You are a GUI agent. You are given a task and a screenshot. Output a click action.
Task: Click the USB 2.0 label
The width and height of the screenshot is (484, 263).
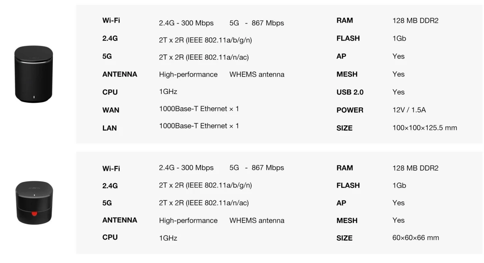point(350,92)
